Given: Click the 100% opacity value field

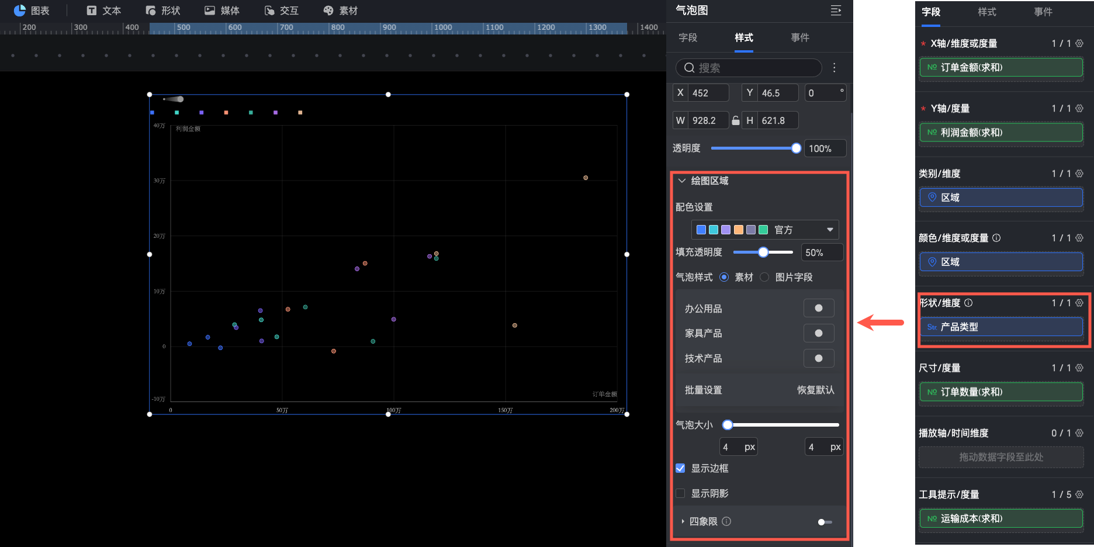Looking at the screenshot, I should 825,148.
